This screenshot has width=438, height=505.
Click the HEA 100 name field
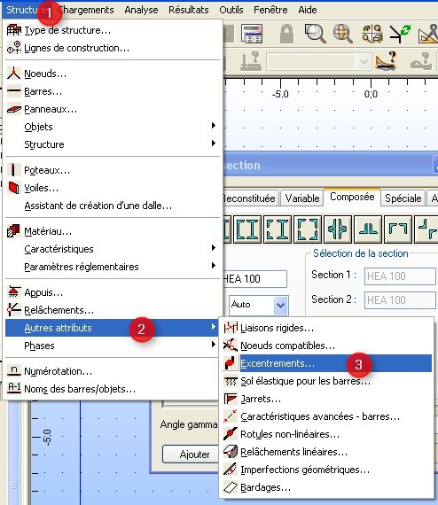coord(254,279)
